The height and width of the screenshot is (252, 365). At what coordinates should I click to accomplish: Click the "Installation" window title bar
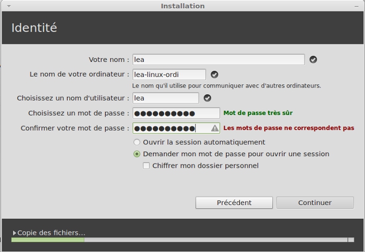tap(182, 6)
